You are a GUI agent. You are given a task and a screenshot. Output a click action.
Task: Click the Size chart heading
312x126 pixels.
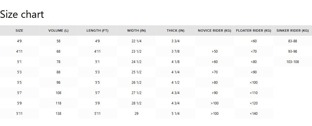pyautogui.click(x=22, y=14)
